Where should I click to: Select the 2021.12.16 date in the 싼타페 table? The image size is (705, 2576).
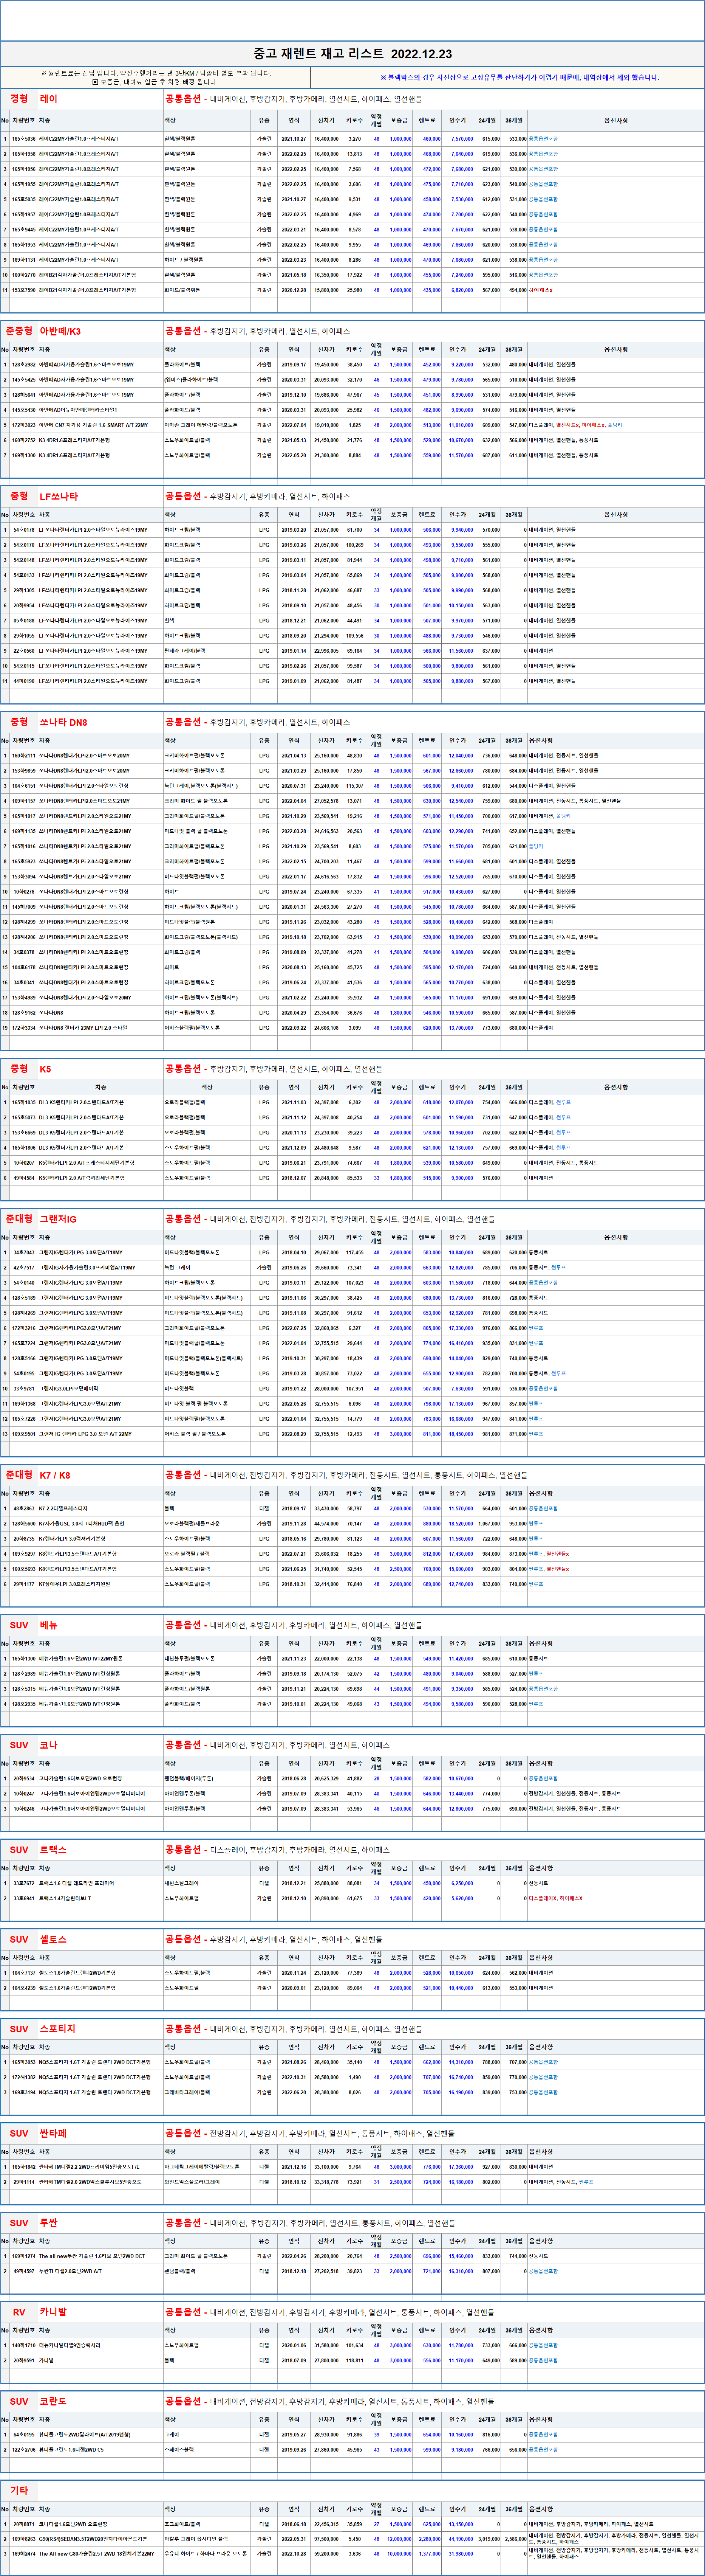coord(294,2167)
